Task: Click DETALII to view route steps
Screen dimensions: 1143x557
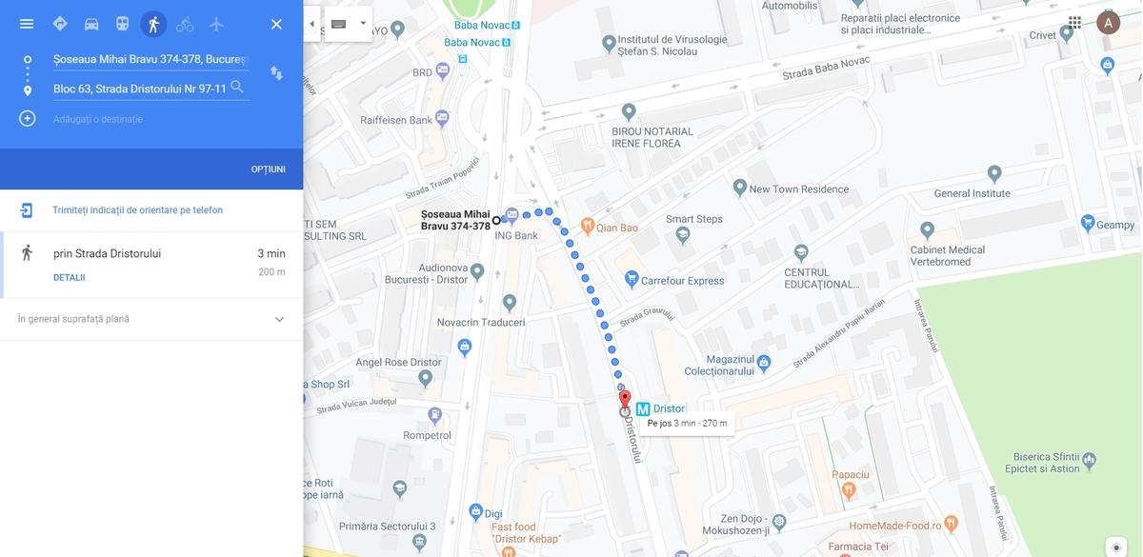Action: (70, 278)
